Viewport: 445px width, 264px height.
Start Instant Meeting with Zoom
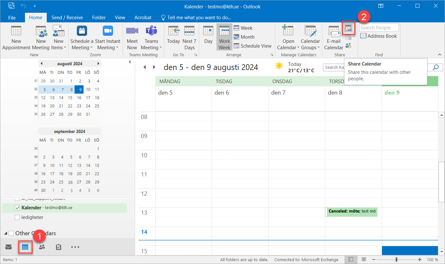[x=108, y=38]
